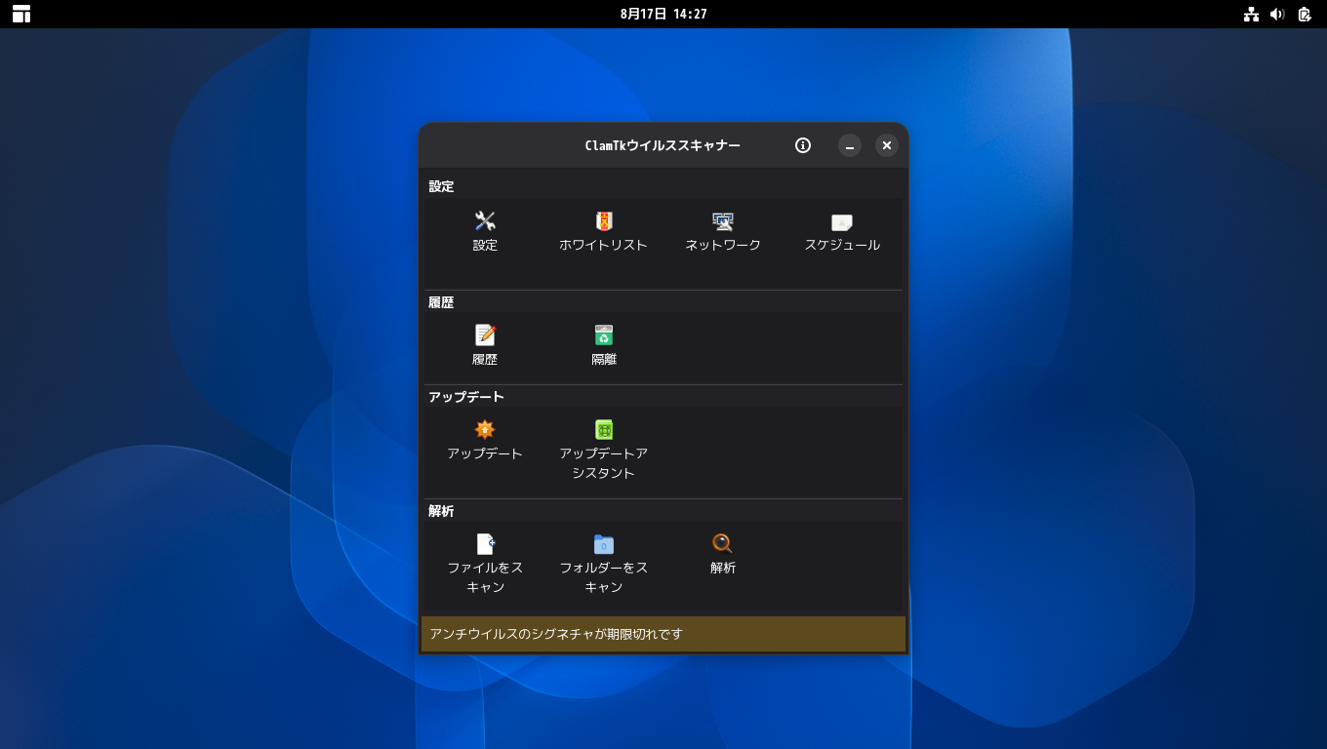Image resolution: width=1327 pixels, height=749 pixels.
Task: Click the 隔離 label text
Action: coord(604,360)
